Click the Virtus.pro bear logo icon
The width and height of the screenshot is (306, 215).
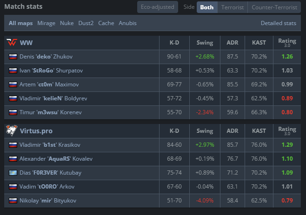click(x=12, y=130)
